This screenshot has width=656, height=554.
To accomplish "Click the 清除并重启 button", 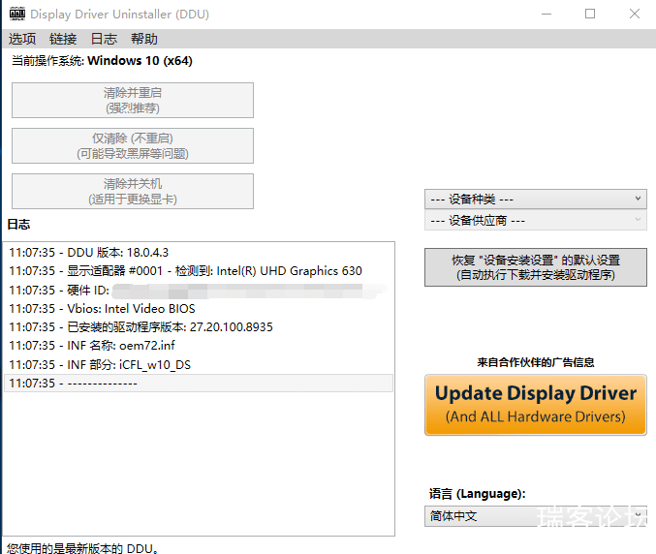I will pos(133,101).
